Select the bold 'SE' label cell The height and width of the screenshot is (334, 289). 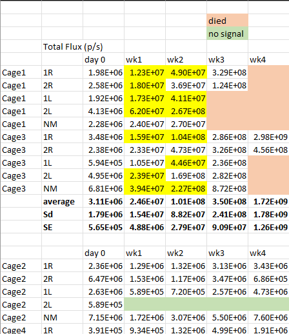[x=62, y=227]
